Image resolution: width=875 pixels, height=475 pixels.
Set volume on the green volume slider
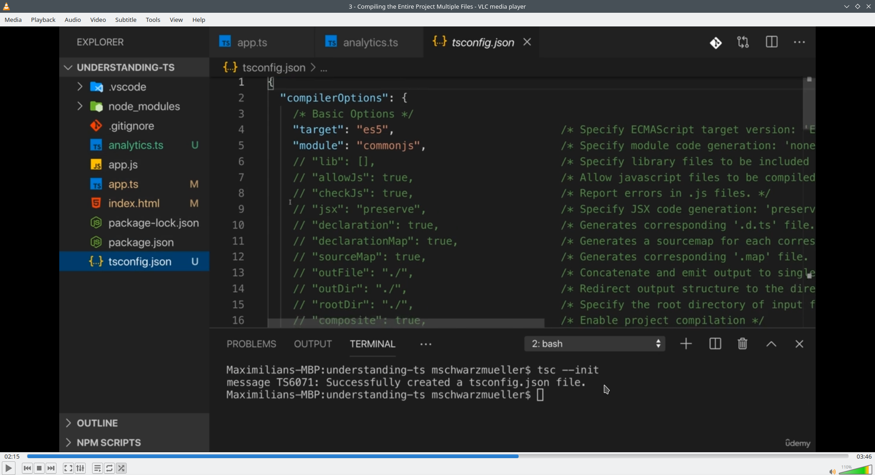(855, 470)
